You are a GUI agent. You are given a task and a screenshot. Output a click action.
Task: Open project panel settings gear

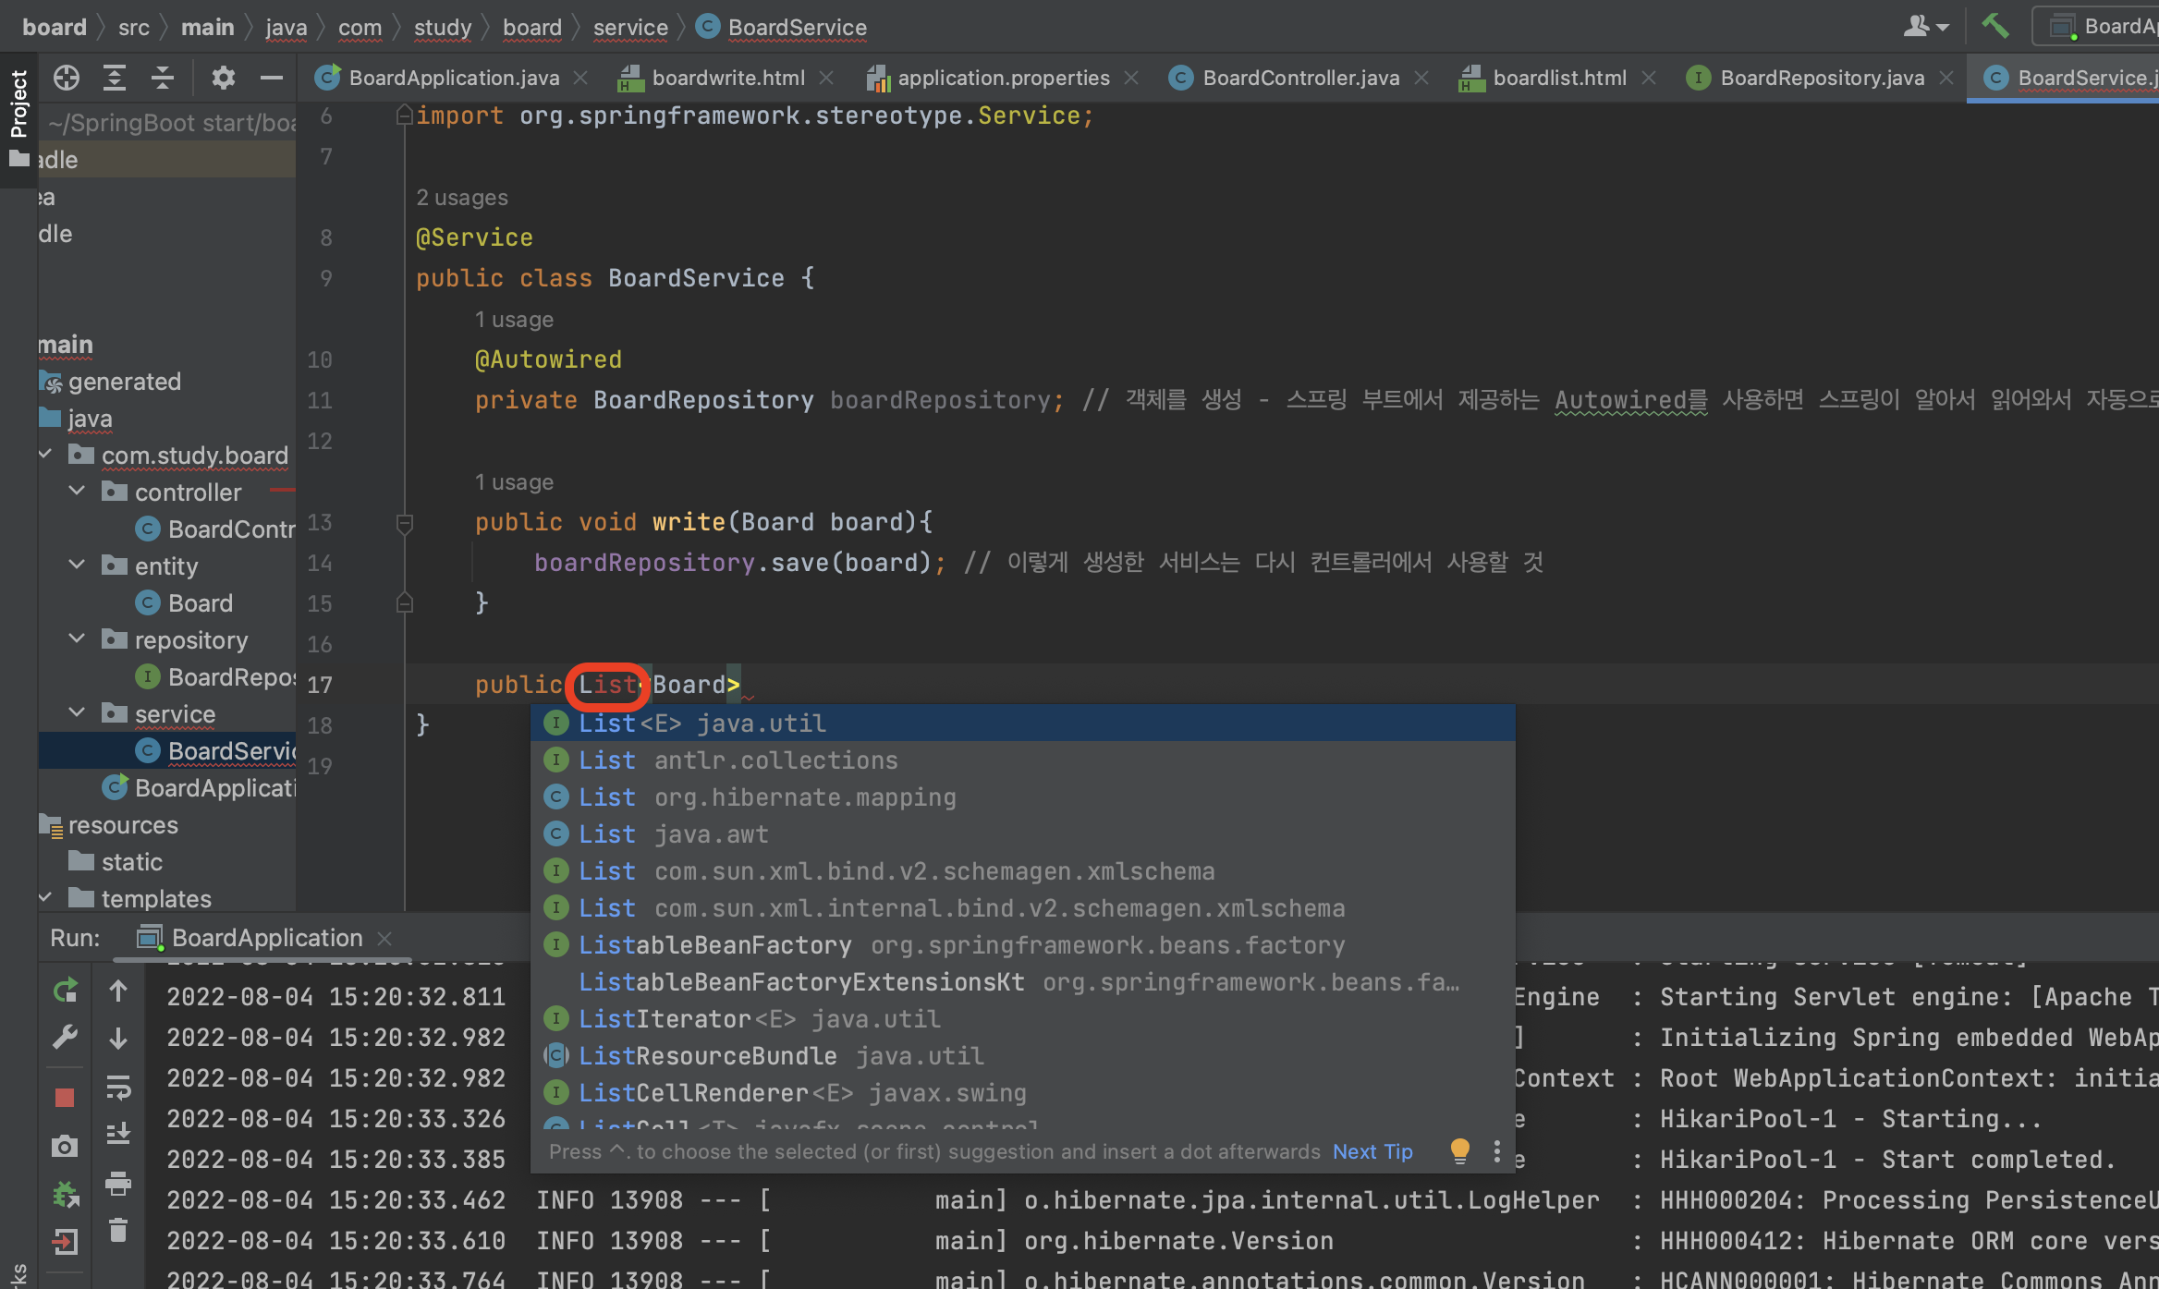(223, 78)
